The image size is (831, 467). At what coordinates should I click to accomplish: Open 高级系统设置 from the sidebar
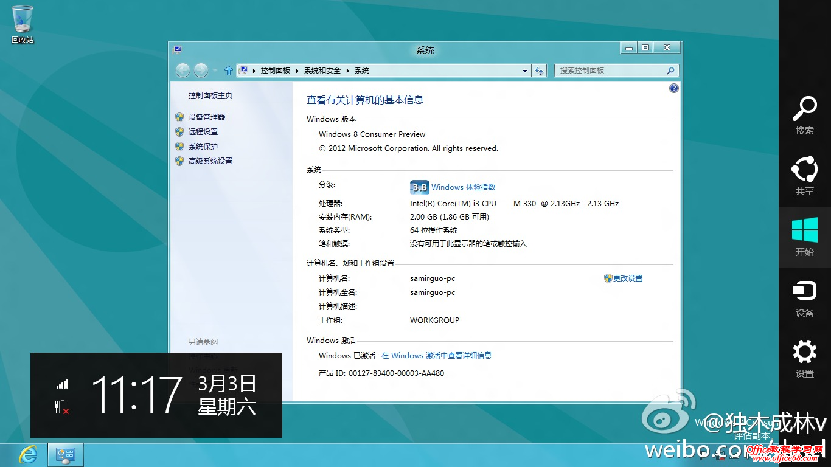click(210, 161)
